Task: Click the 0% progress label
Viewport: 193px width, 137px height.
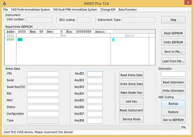Action: coord(183,127)
